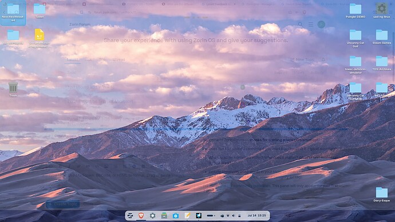Open the blue Software store dock icon
395x222 pixels.
(176, 216)
